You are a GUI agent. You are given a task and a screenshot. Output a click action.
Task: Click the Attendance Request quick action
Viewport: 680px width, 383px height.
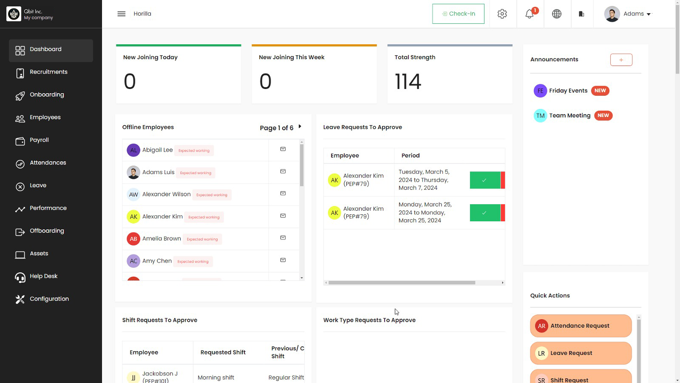tap(581, 326)
